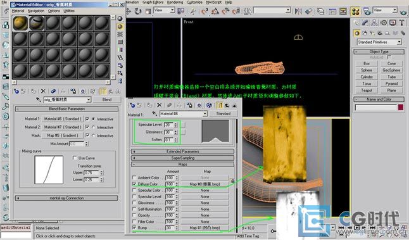This screenshot has height=240, width=409.
Task: Toggle the checkered Background icon beside samples
Action: coord(120,34)
